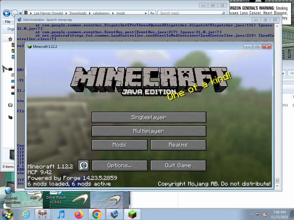Open the Windows Start menu
The width and height of the screenshot is (294, 220).
tap(7, 215)
